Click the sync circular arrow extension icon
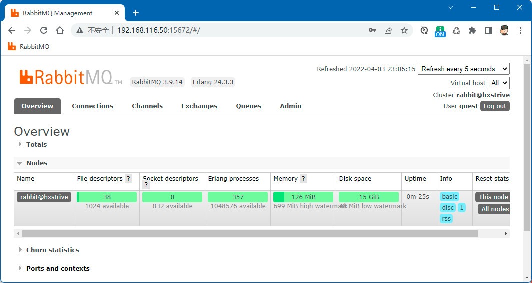This screenshot has width=532, height=283. point(424,31)
